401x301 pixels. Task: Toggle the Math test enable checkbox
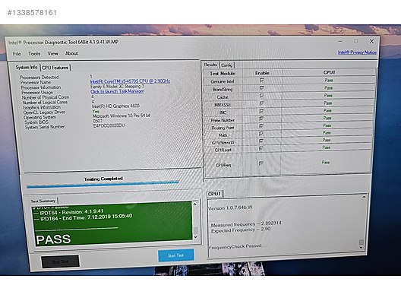pyautogui.click(x=261, y=134)
